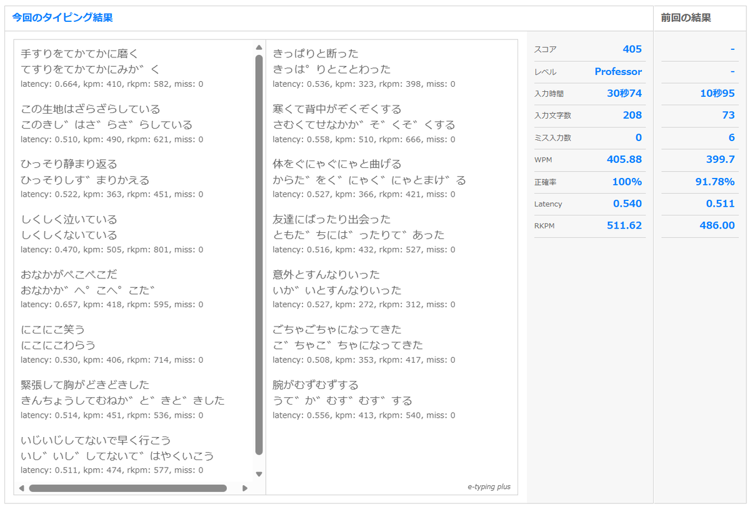
Task: Click stats line with latency 0.664
Action: 112,84
